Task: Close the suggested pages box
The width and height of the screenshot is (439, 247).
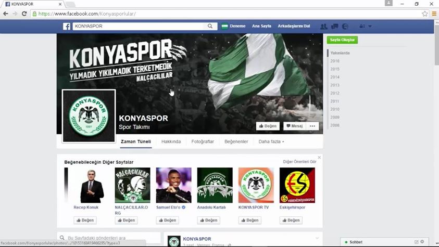Action: (x=319, y=158)
